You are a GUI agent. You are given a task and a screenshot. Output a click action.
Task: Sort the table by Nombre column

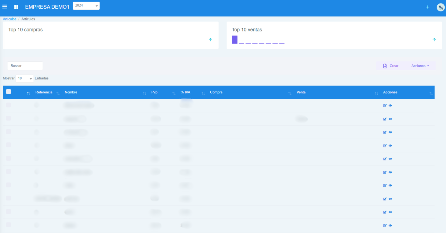(71, 92)
